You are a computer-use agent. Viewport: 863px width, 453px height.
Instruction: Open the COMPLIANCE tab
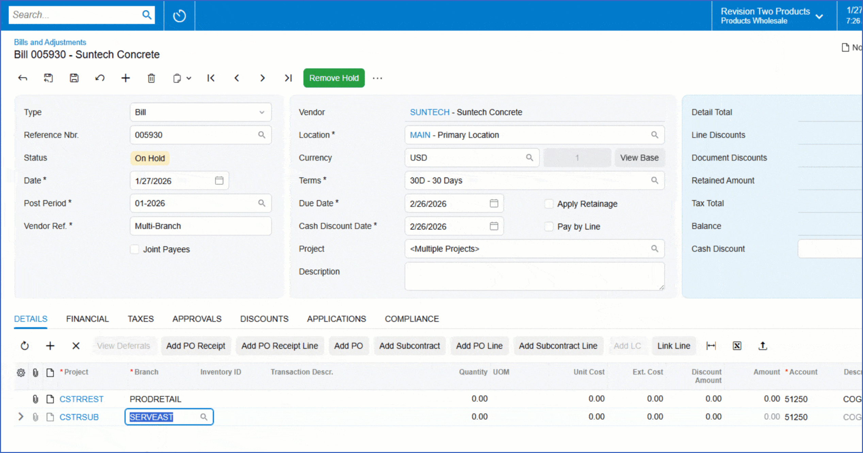tap(411, 319)
